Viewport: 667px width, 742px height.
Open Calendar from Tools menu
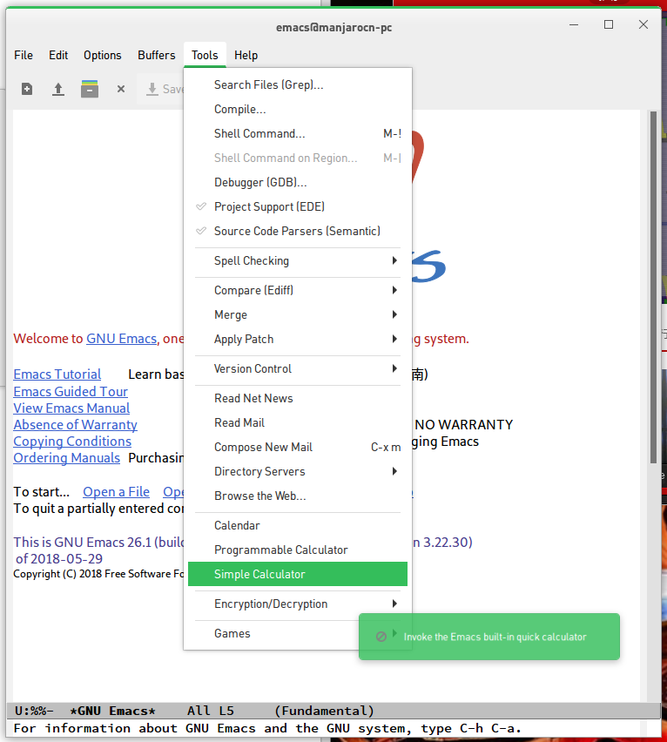tap(298, 526)
